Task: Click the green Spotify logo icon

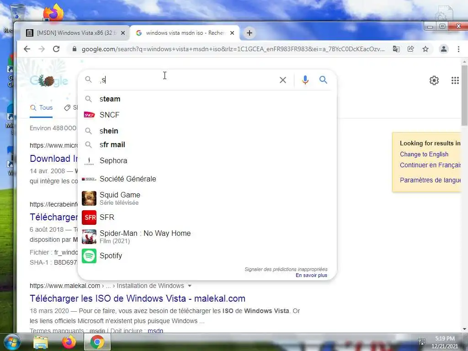Action: 89,256
